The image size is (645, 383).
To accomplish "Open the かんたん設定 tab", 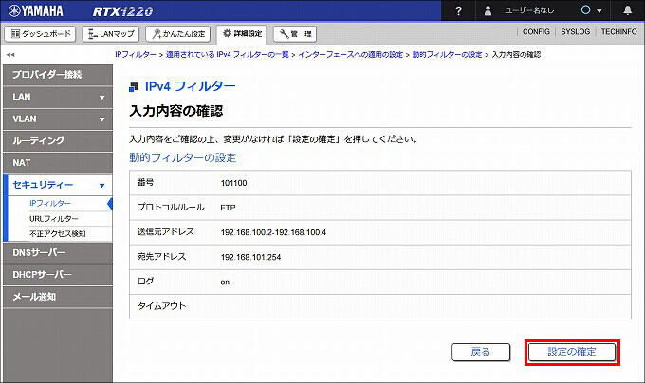I will pos(177,34).
